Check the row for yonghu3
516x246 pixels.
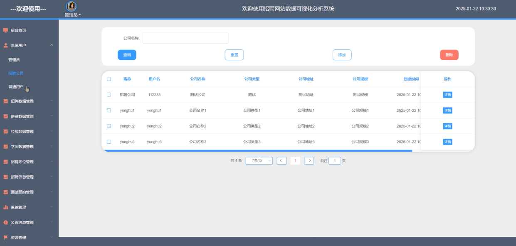pyautogui.click(x=109, y=142)
